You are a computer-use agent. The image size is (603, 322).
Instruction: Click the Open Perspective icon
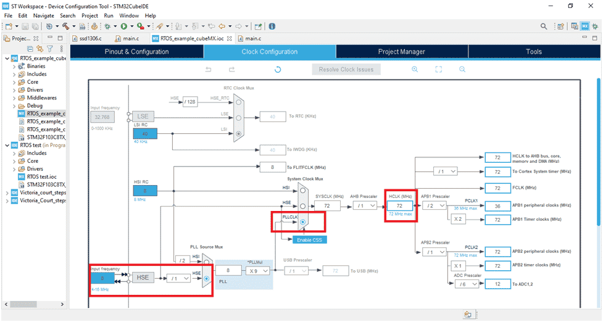(x=560, y=27)
